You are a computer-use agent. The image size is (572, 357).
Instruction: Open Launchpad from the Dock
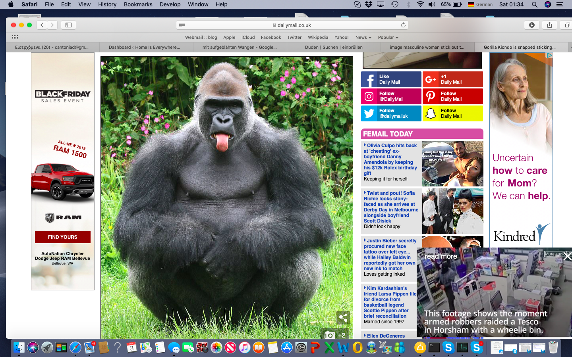47,348
